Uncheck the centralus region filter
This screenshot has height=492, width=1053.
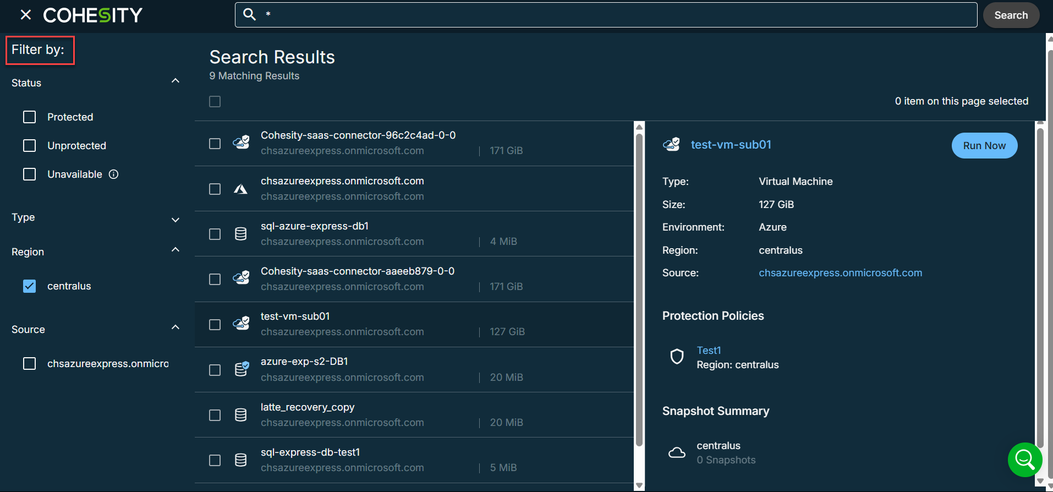(x=30, y=286)
